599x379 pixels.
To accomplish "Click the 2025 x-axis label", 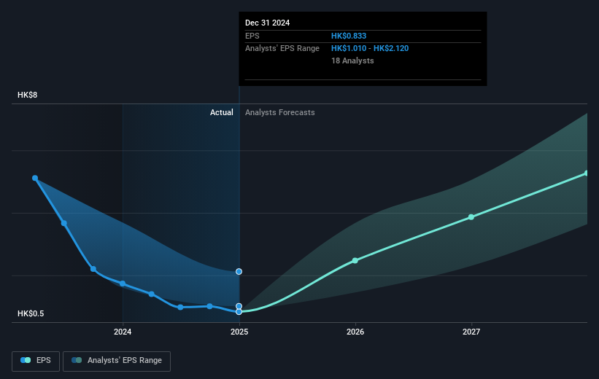I will tap(239, 332).
